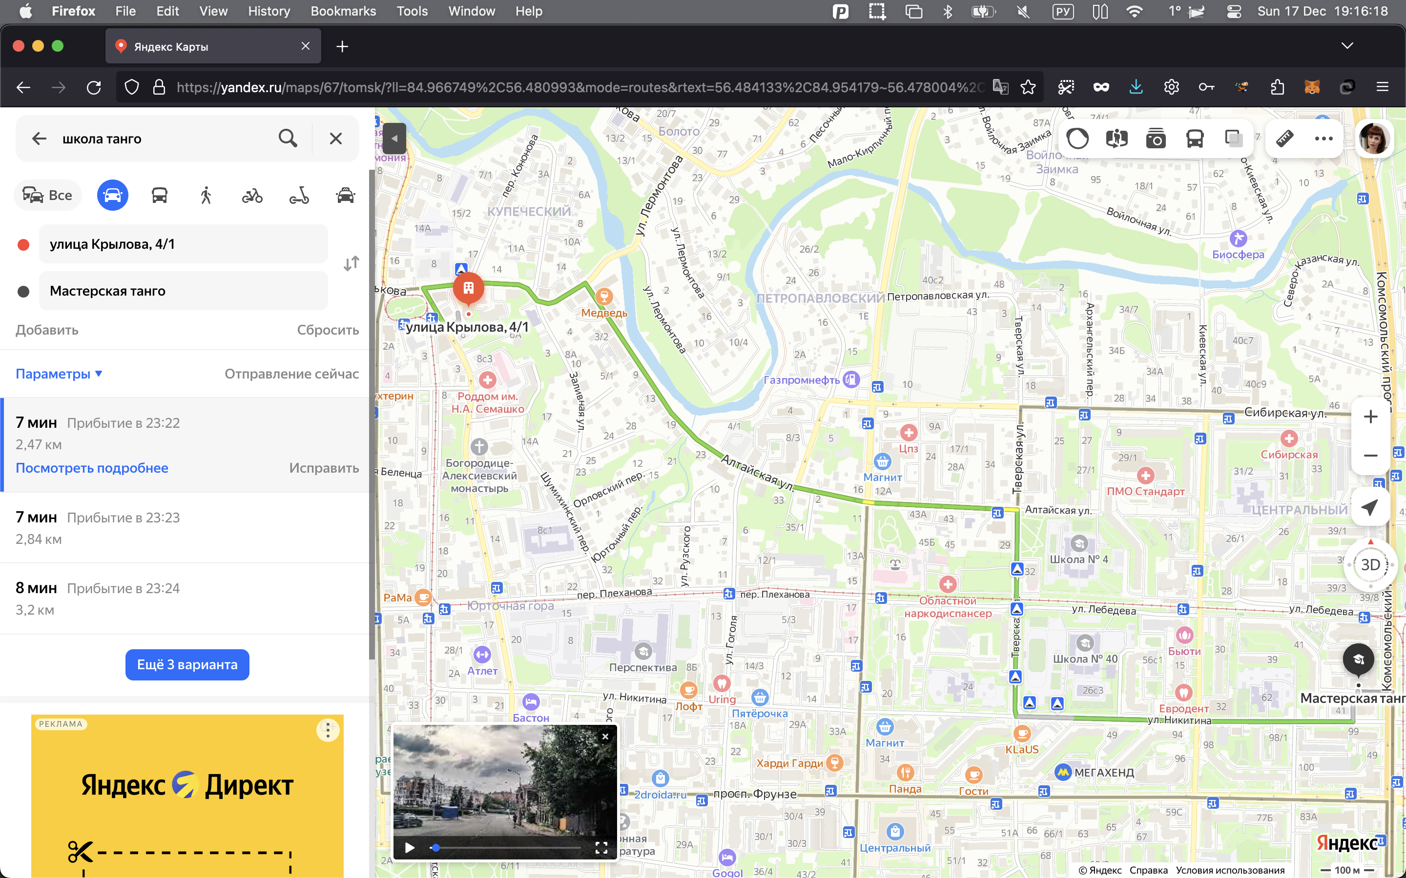Viewport: 1406px width, 878px height.
Task: Open the macOS Control Center
Action: click(x=1234, y=11)
